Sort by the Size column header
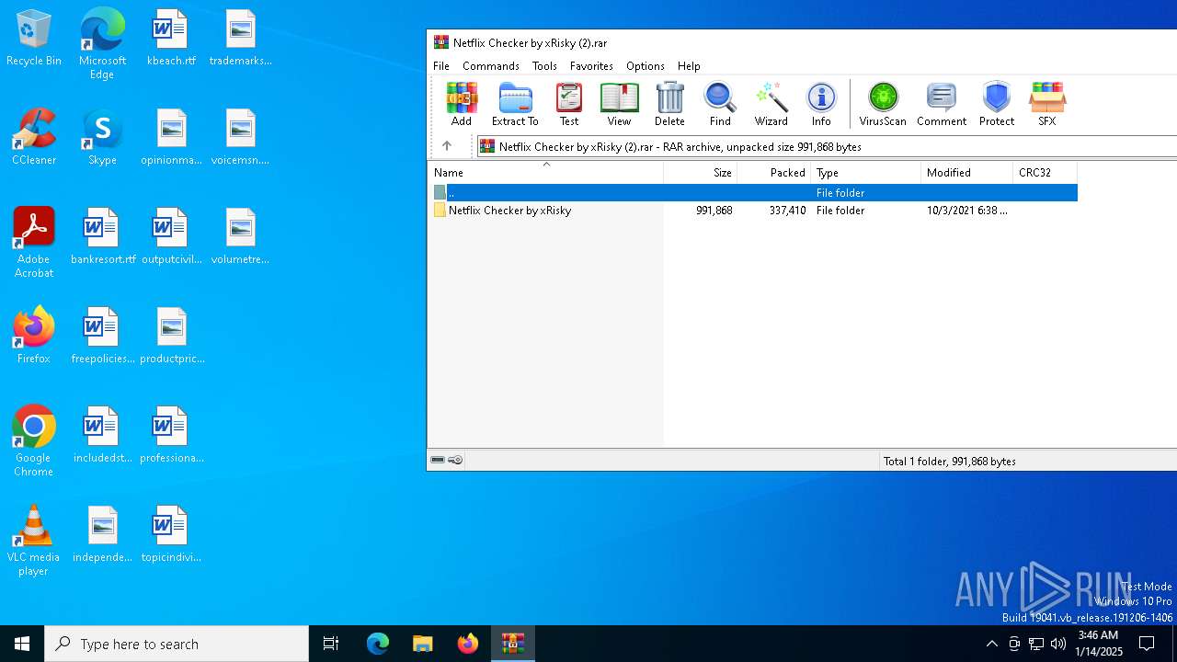This screenshot has width=1177, height=662. 701,173
